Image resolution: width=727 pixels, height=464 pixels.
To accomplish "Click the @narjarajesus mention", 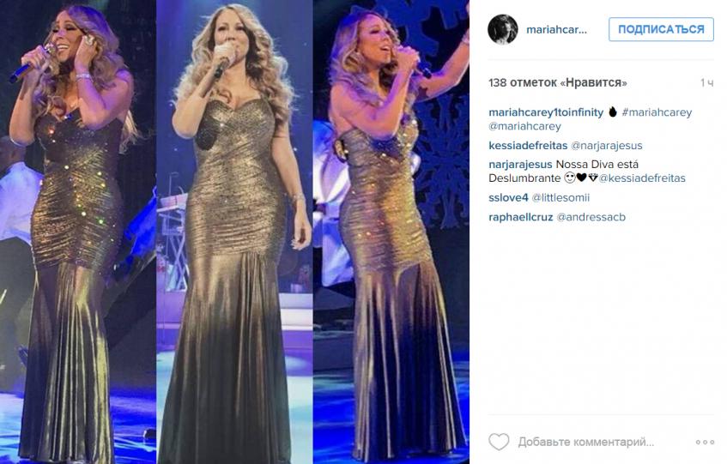I will click(x=607, y=146).
